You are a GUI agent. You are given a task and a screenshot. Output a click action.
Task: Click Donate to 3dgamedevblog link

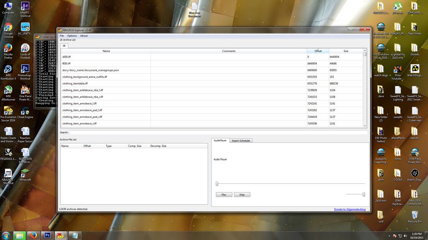coord(350,209)
